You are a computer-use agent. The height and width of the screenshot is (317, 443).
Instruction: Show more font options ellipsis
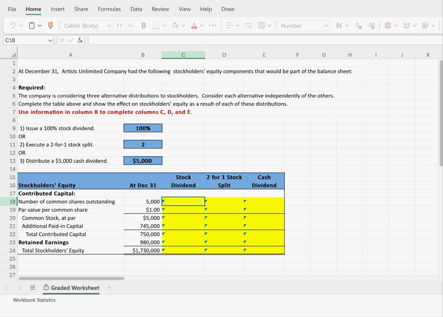(x=212, y=26)
